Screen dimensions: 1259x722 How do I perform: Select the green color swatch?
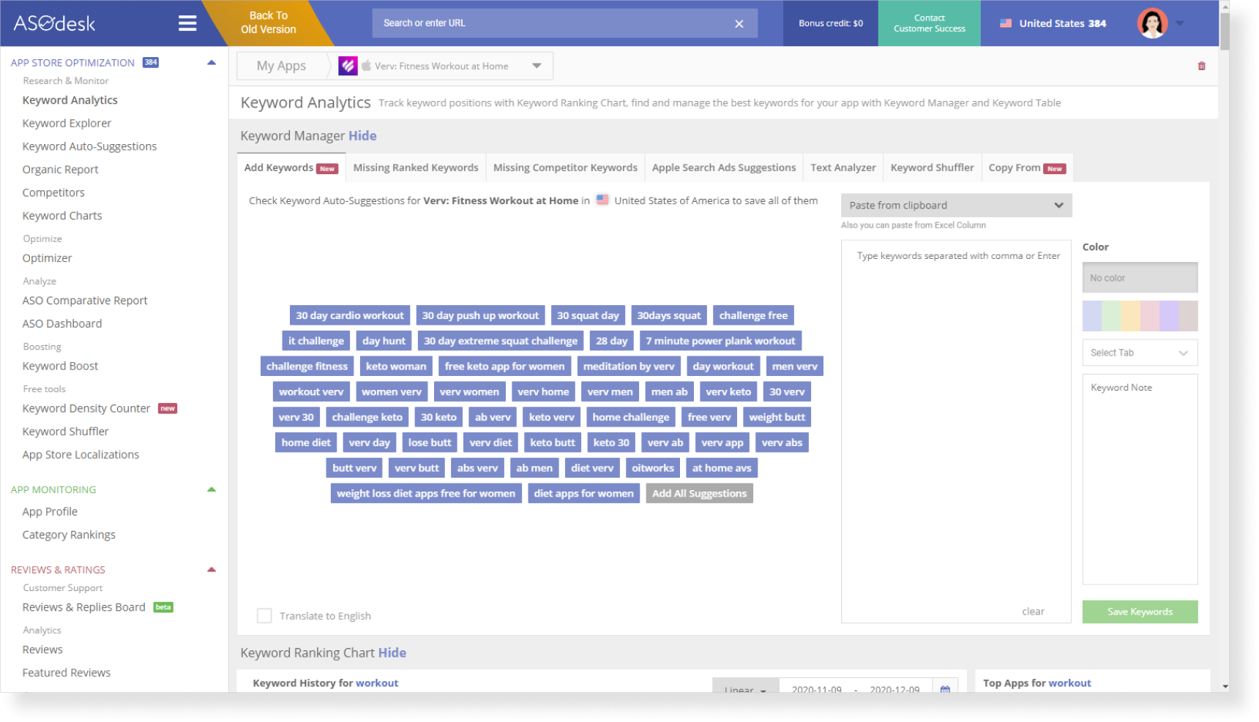(x=1111, y=316)
